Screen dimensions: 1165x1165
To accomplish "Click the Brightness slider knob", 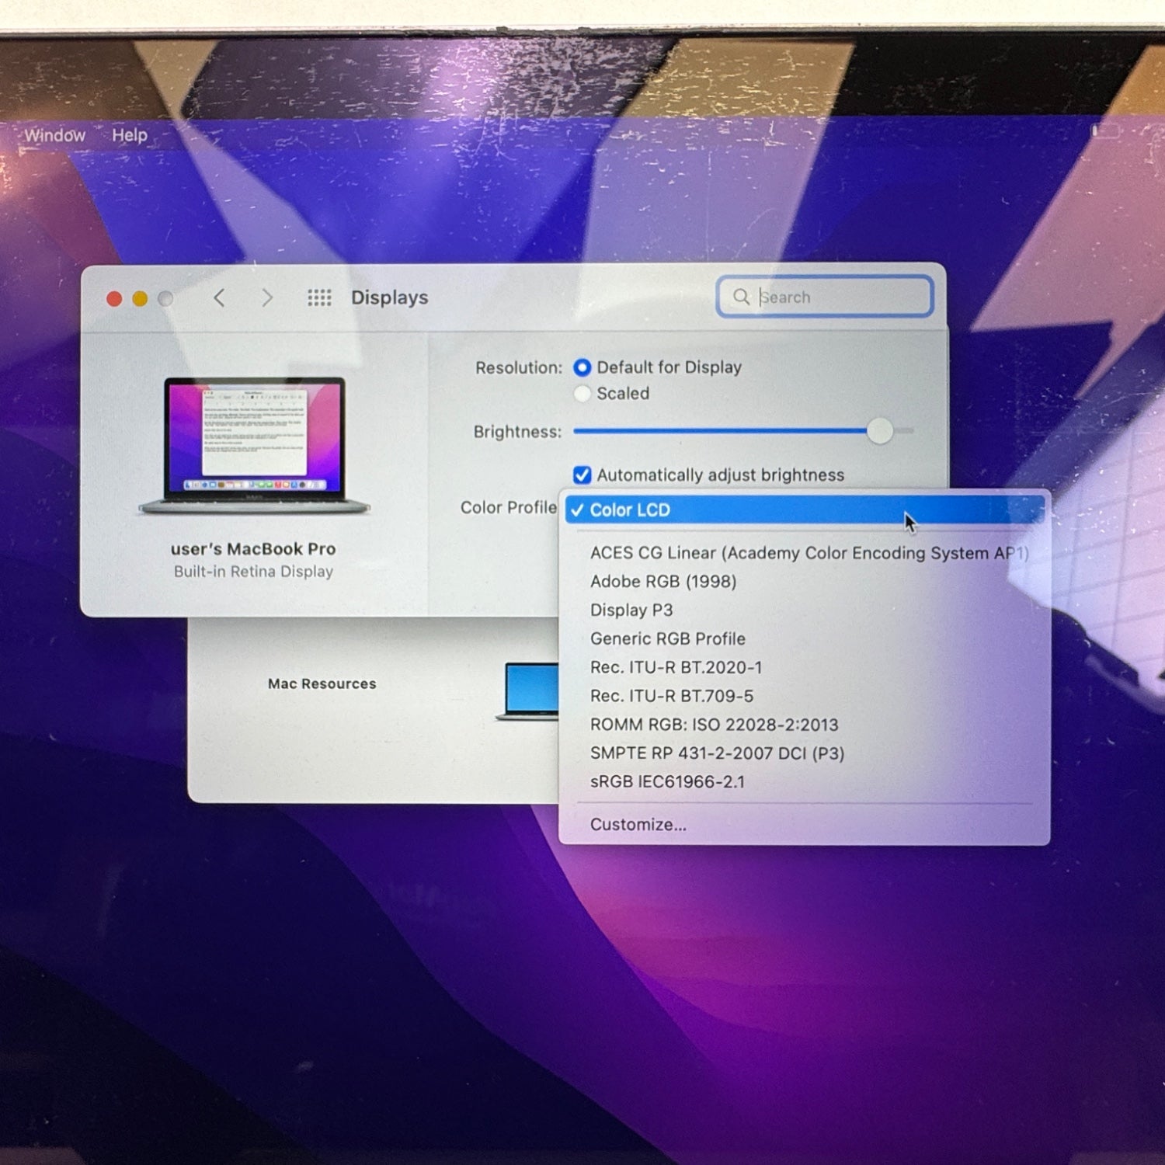I will [880, 430].
